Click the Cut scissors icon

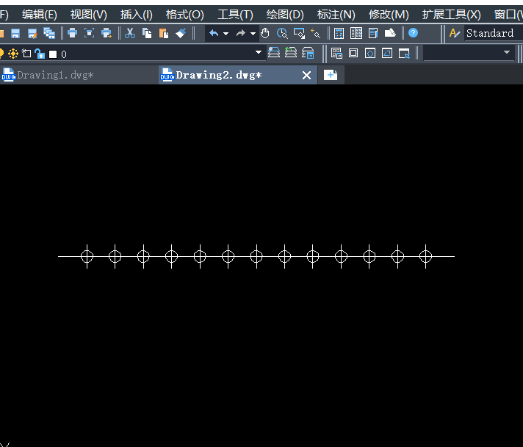[130, 33]
